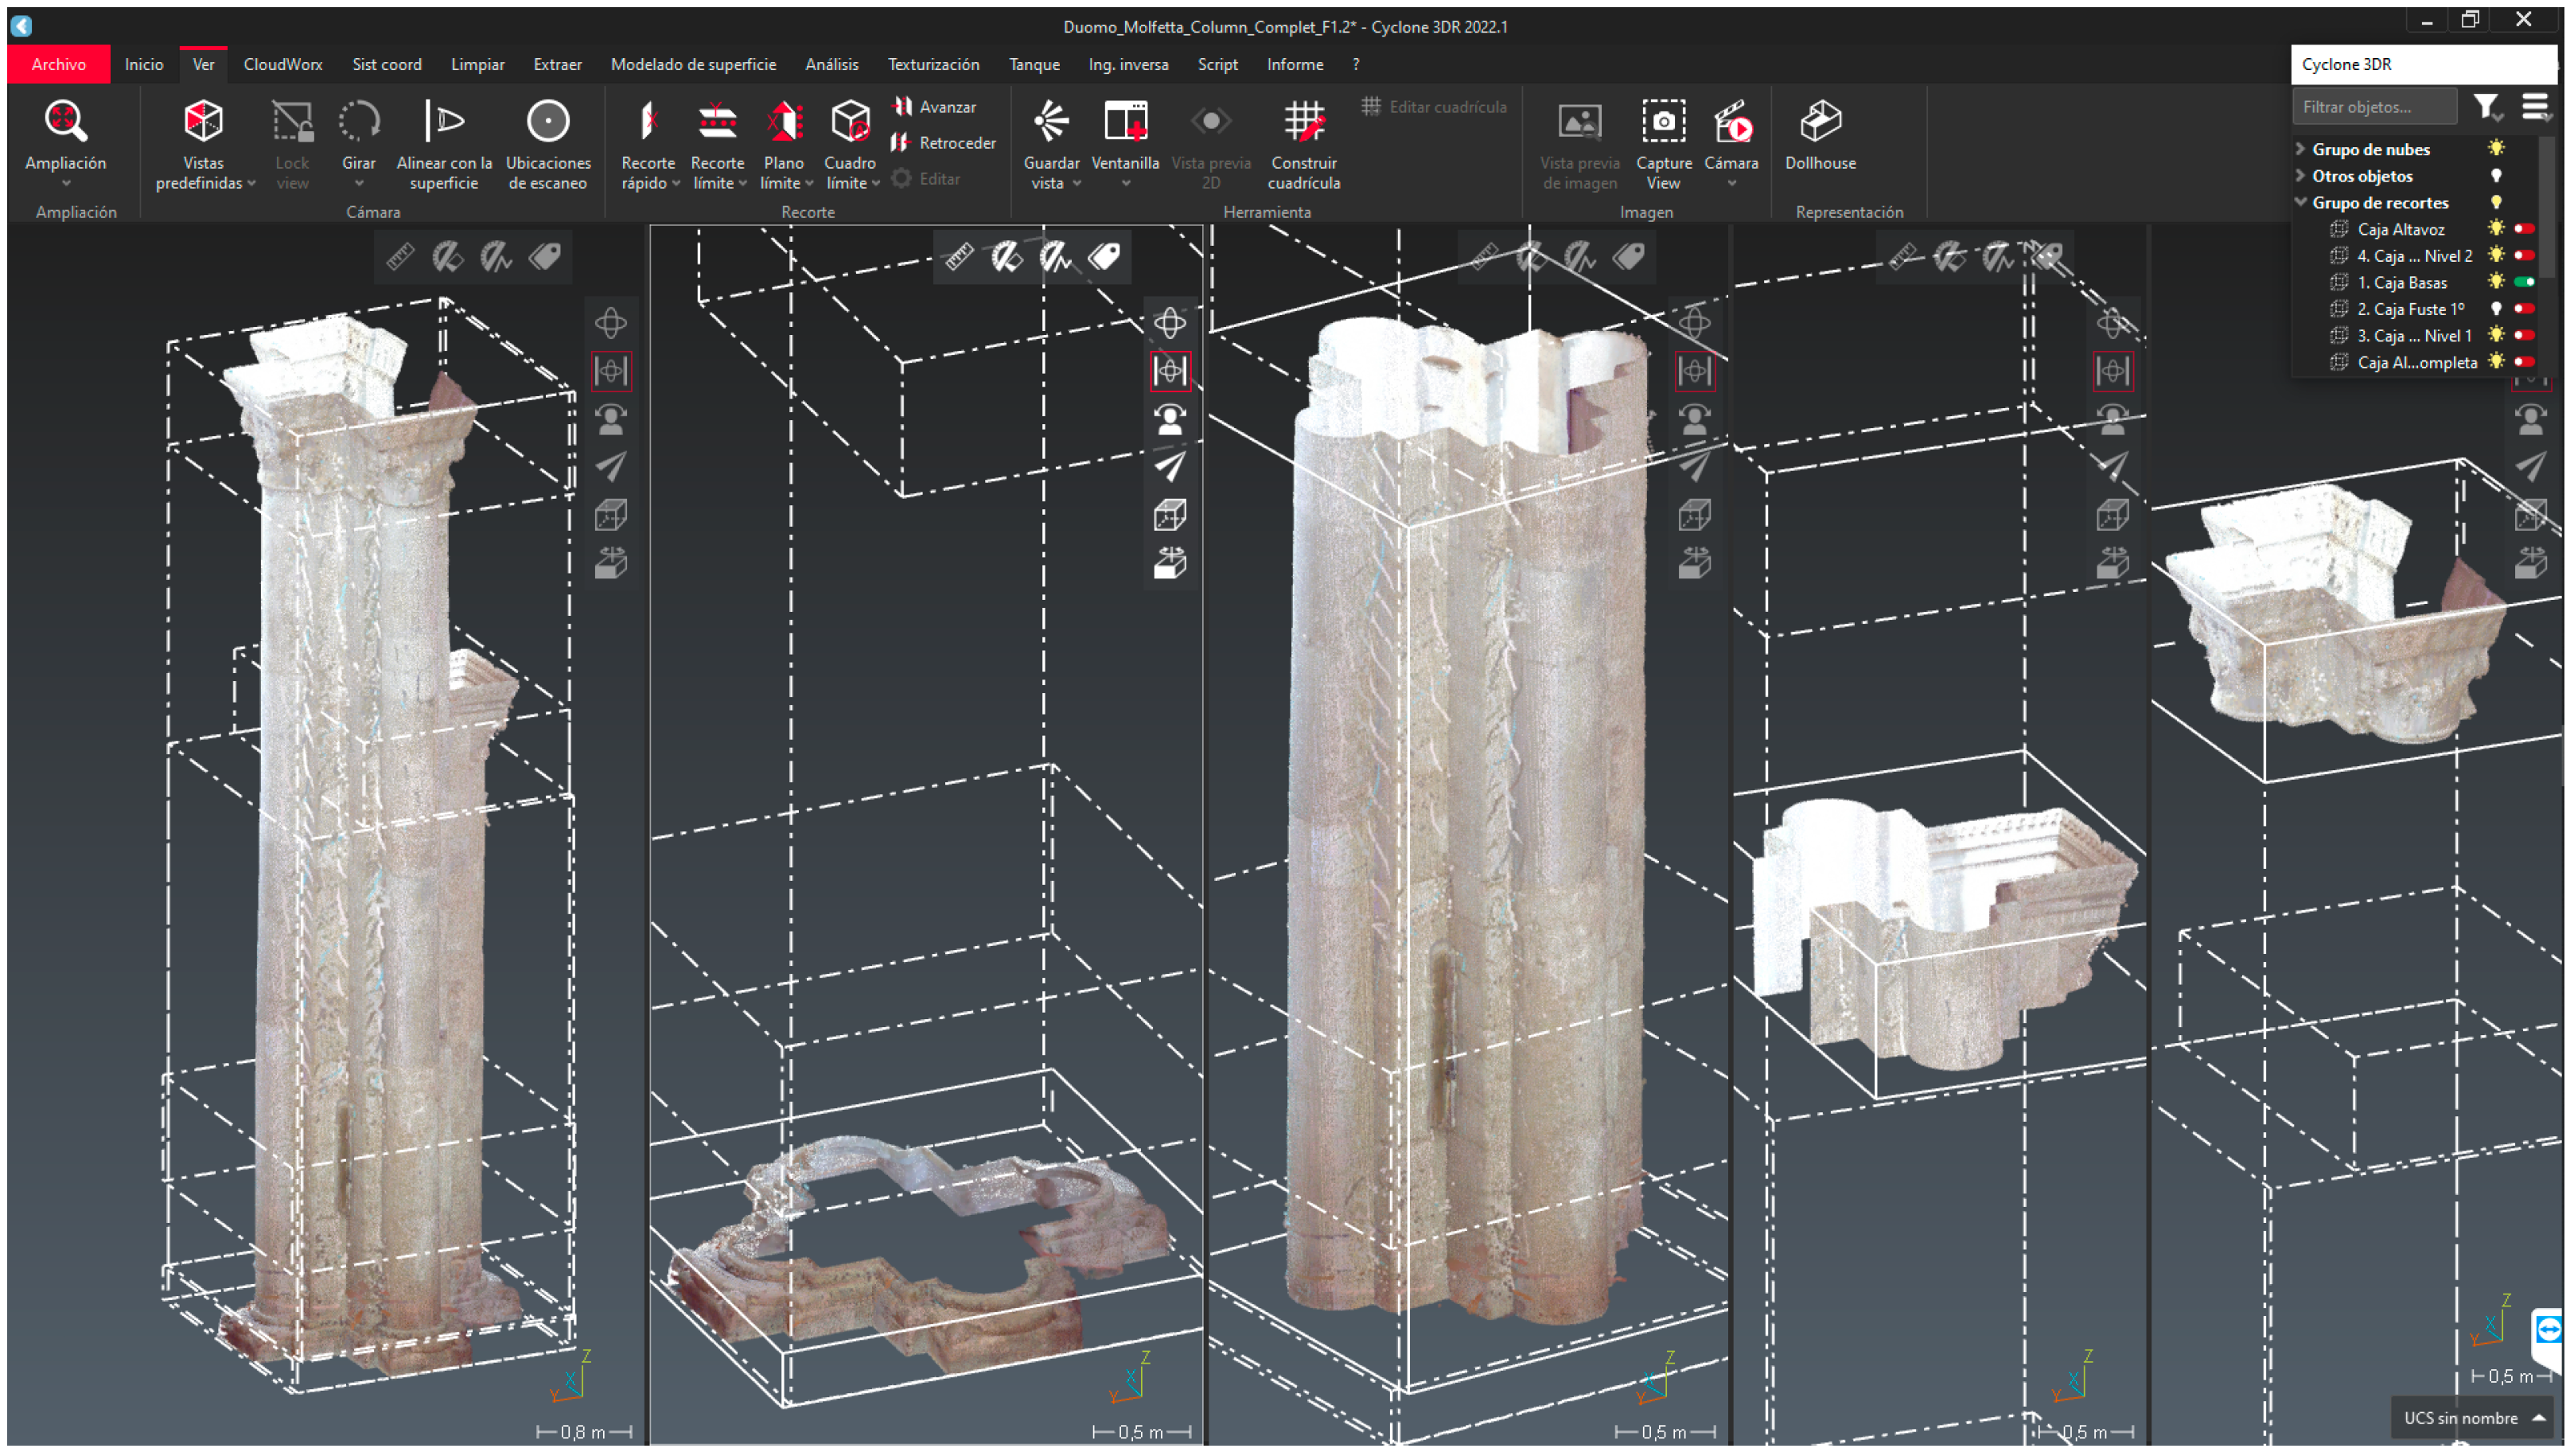Open the Análisis ribbon tab
Viewport: 2574px width, 1456px height.
831,64
